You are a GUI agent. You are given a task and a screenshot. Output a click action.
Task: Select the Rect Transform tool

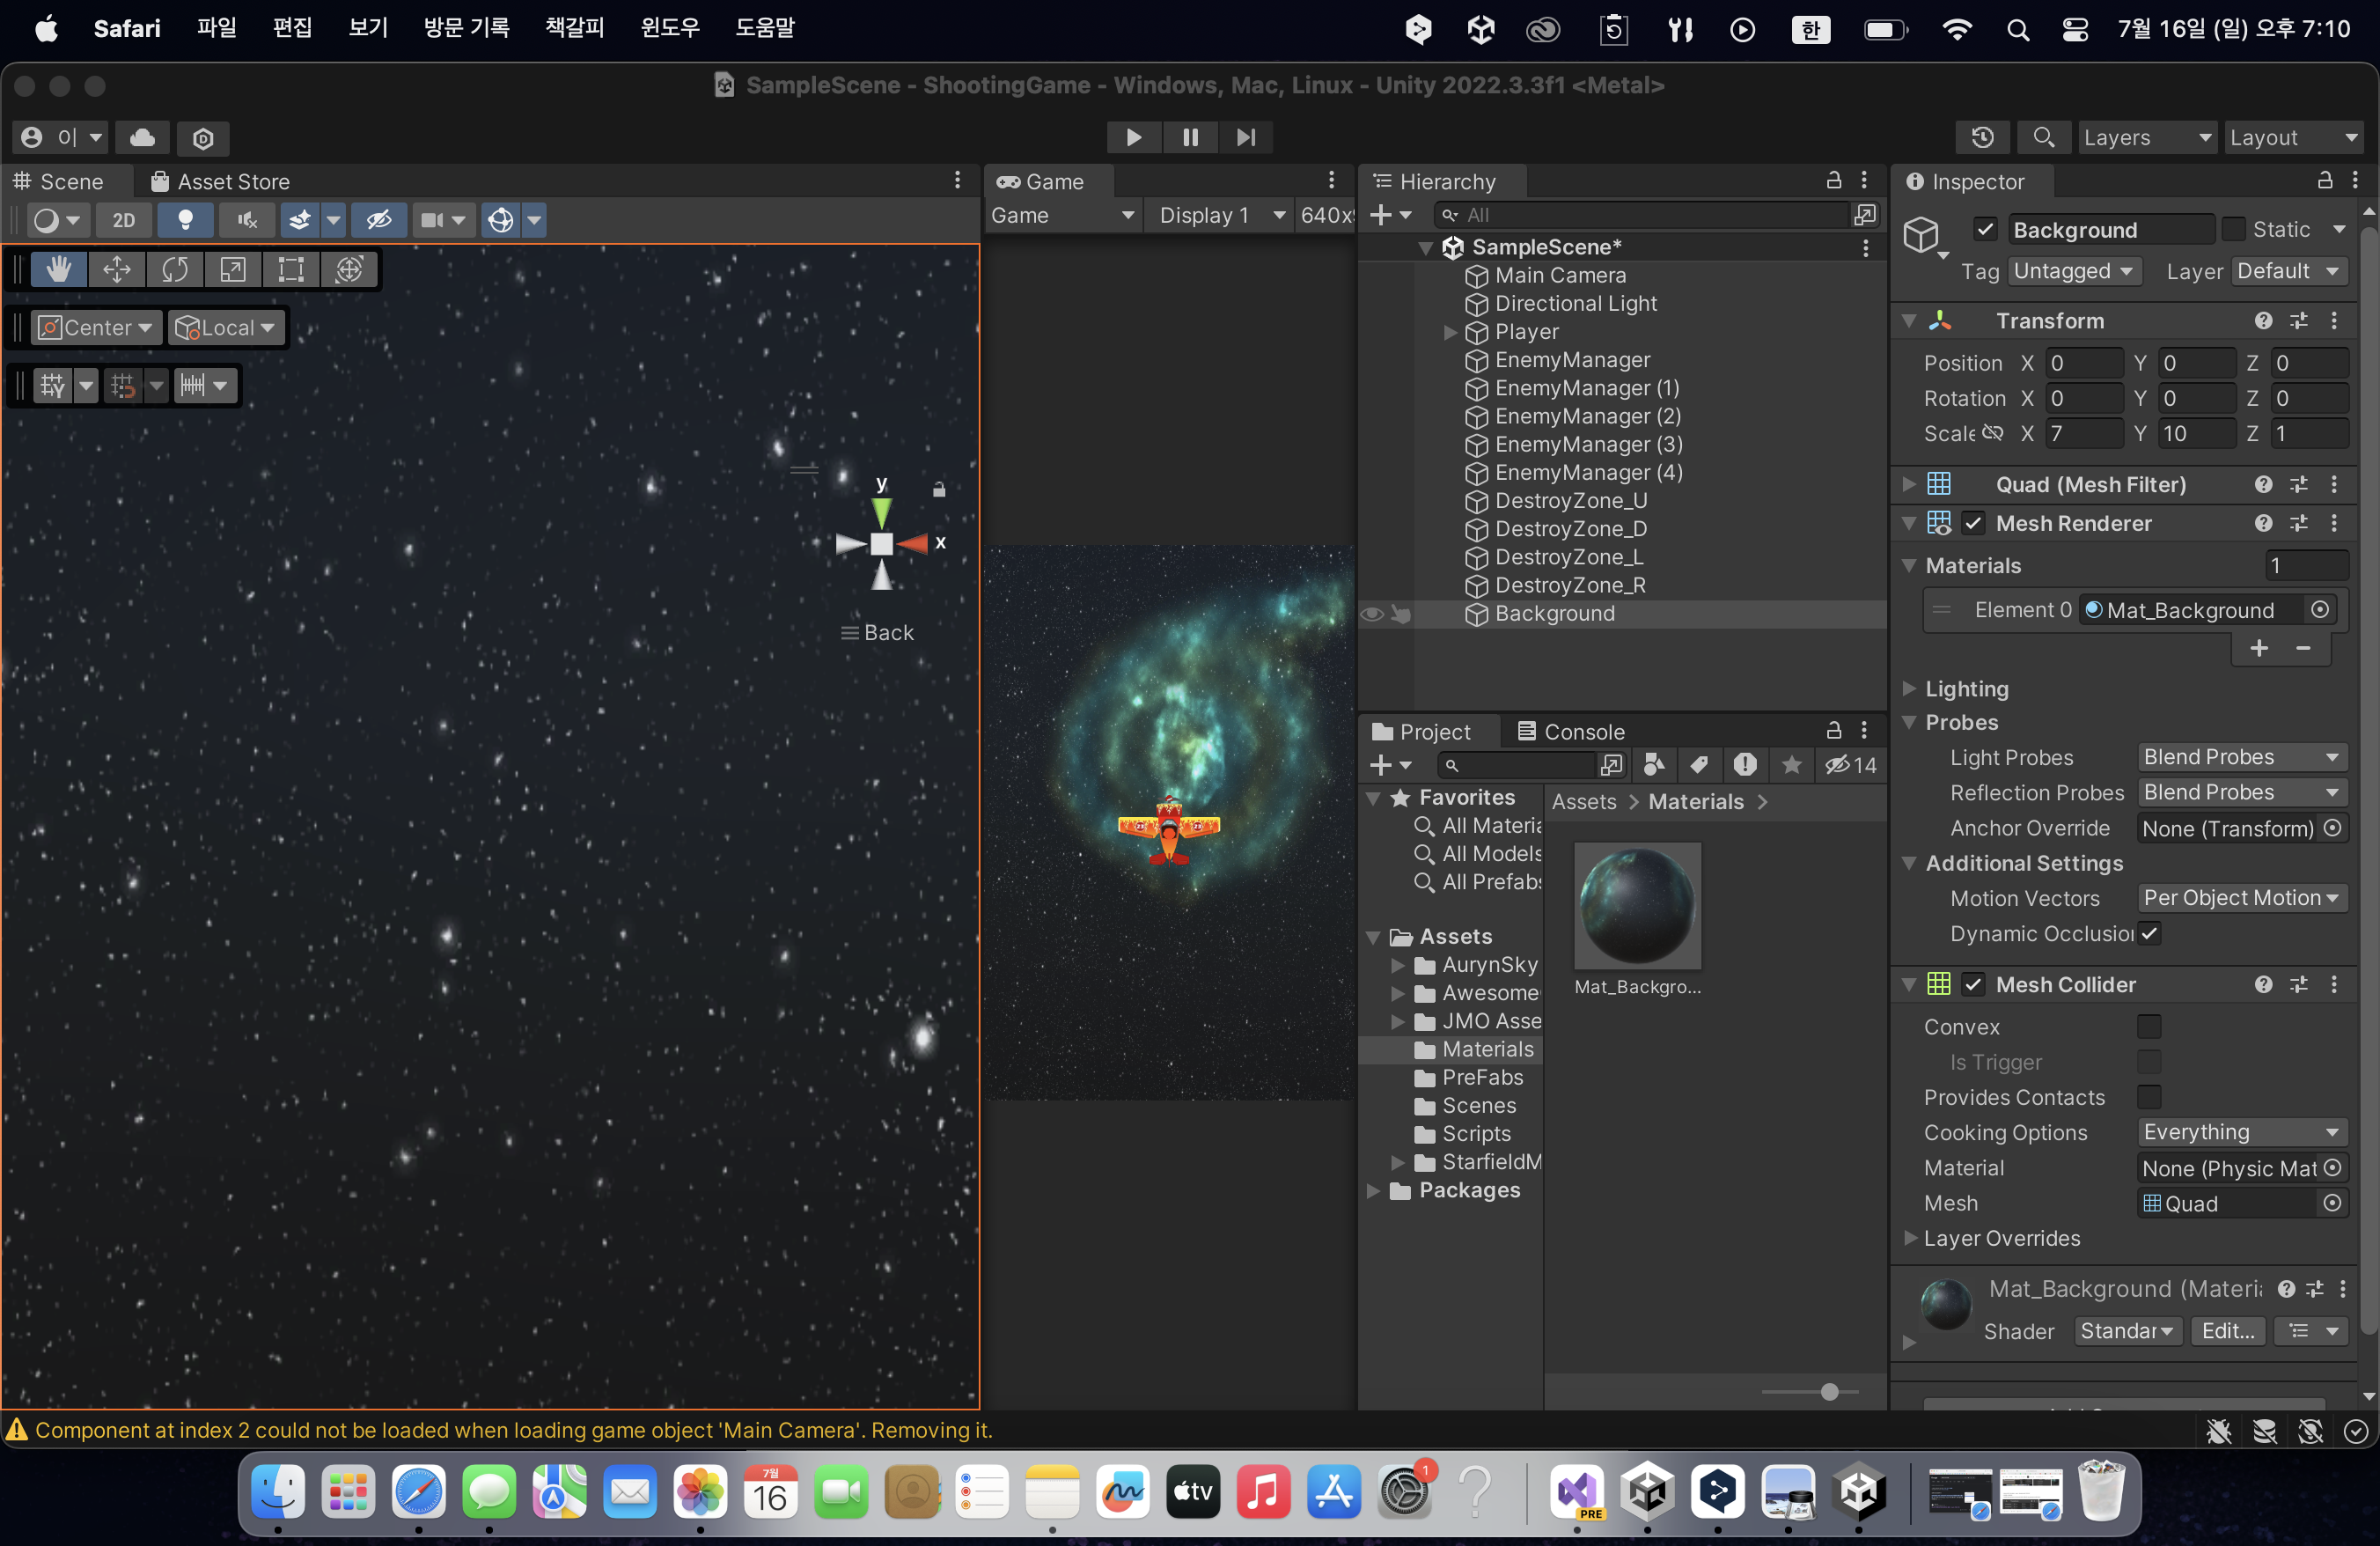291,269
